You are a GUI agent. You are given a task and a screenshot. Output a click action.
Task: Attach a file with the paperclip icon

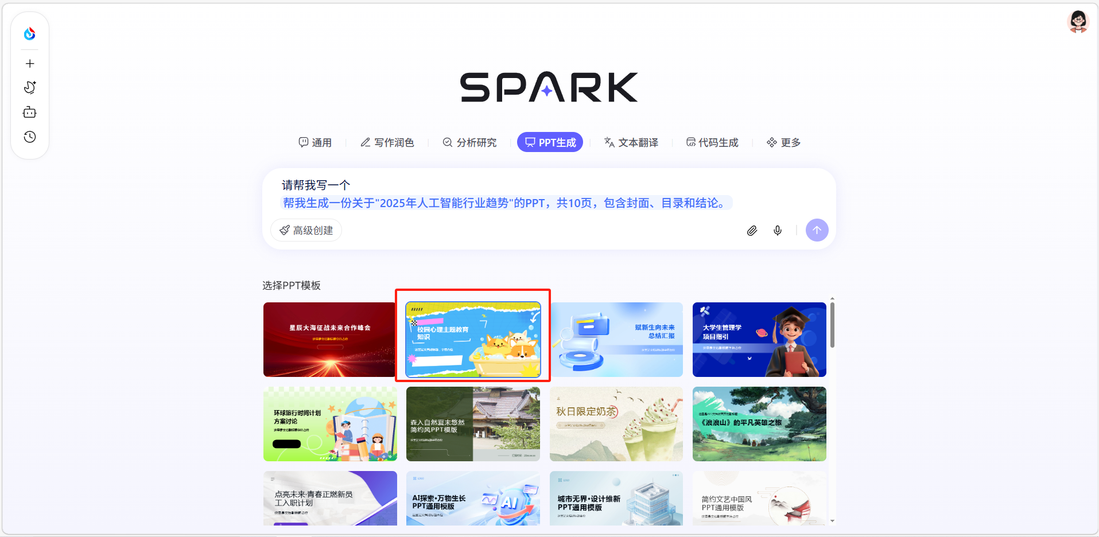click(x=752, y=231)
